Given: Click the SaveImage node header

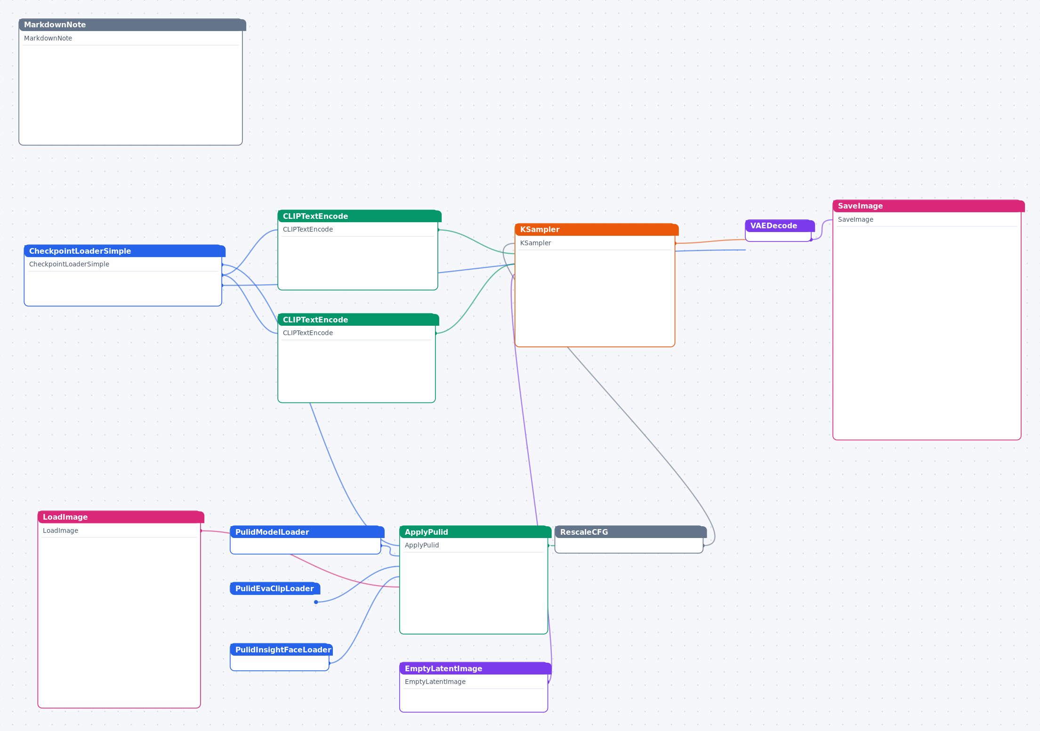Looking at the screenshot, I should click(929, 206).
